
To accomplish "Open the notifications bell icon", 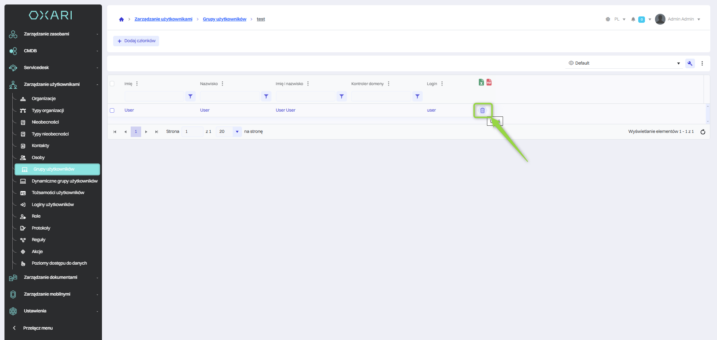I will [x=633, y=19].
